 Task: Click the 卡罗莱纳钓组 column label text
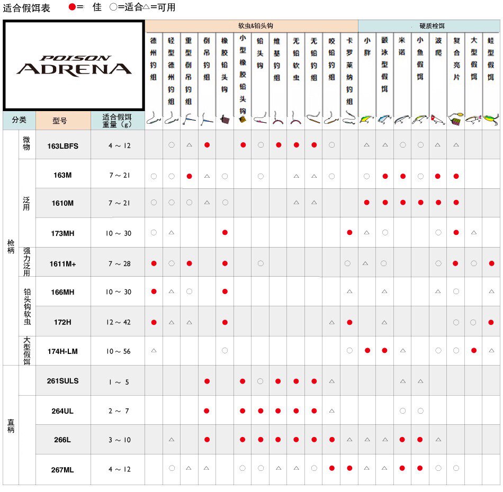coord(349,71)
